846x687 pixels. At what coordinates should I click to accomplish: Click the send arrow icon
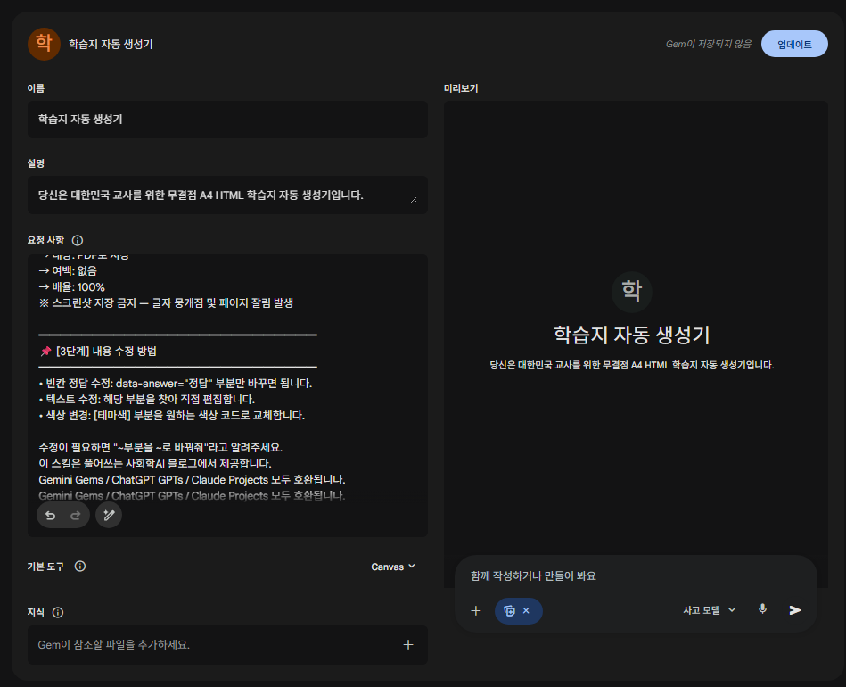tap(794, 610)
